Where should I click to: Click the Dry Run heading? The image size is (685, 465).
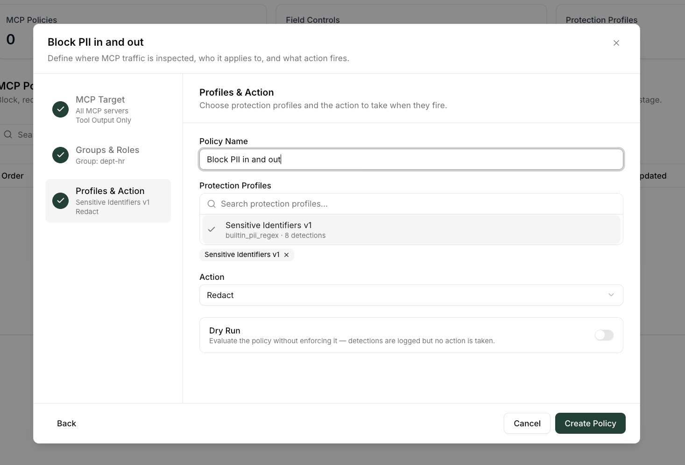pyautogui.click(x=225, y=331)
